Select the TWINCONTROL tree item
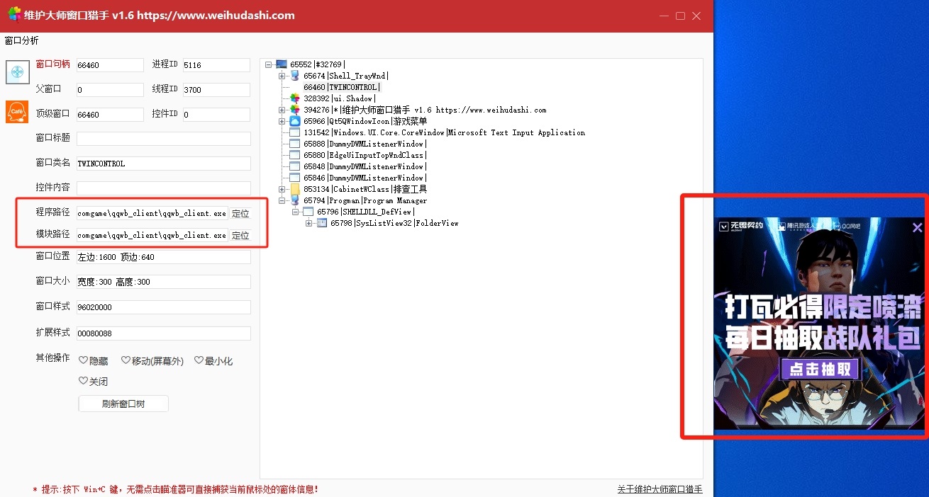 [341, 87]
